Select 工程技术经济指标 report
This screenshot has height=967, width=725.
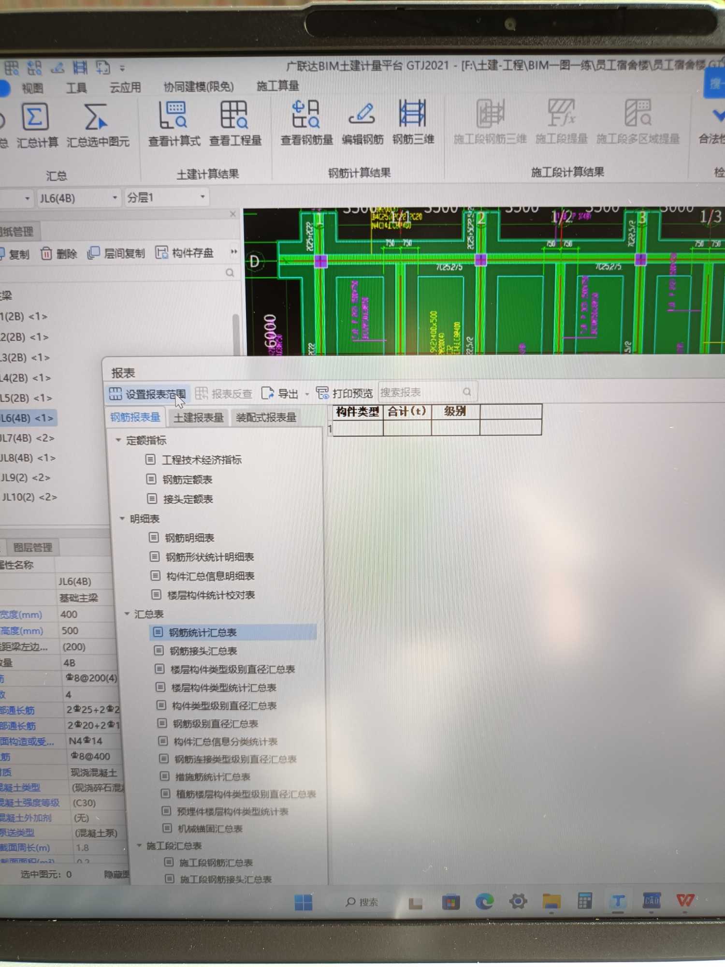193,459
